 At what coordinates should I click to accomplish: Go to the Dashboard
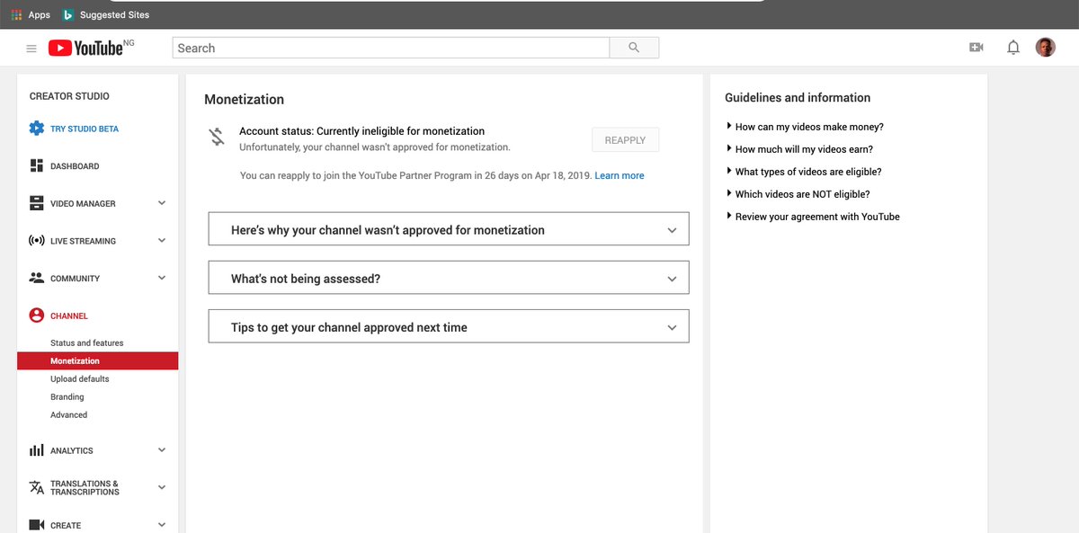pos(75,166)
